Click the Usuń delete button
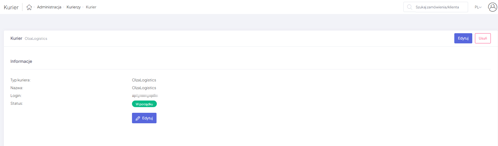The image size is (498, 146). click(482, 38)
